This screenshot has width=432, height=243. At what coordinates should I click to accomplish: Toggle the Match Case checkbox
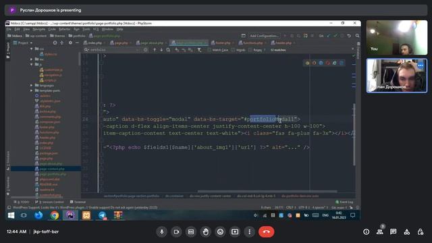pyautogui.click(x=209, y=50)
